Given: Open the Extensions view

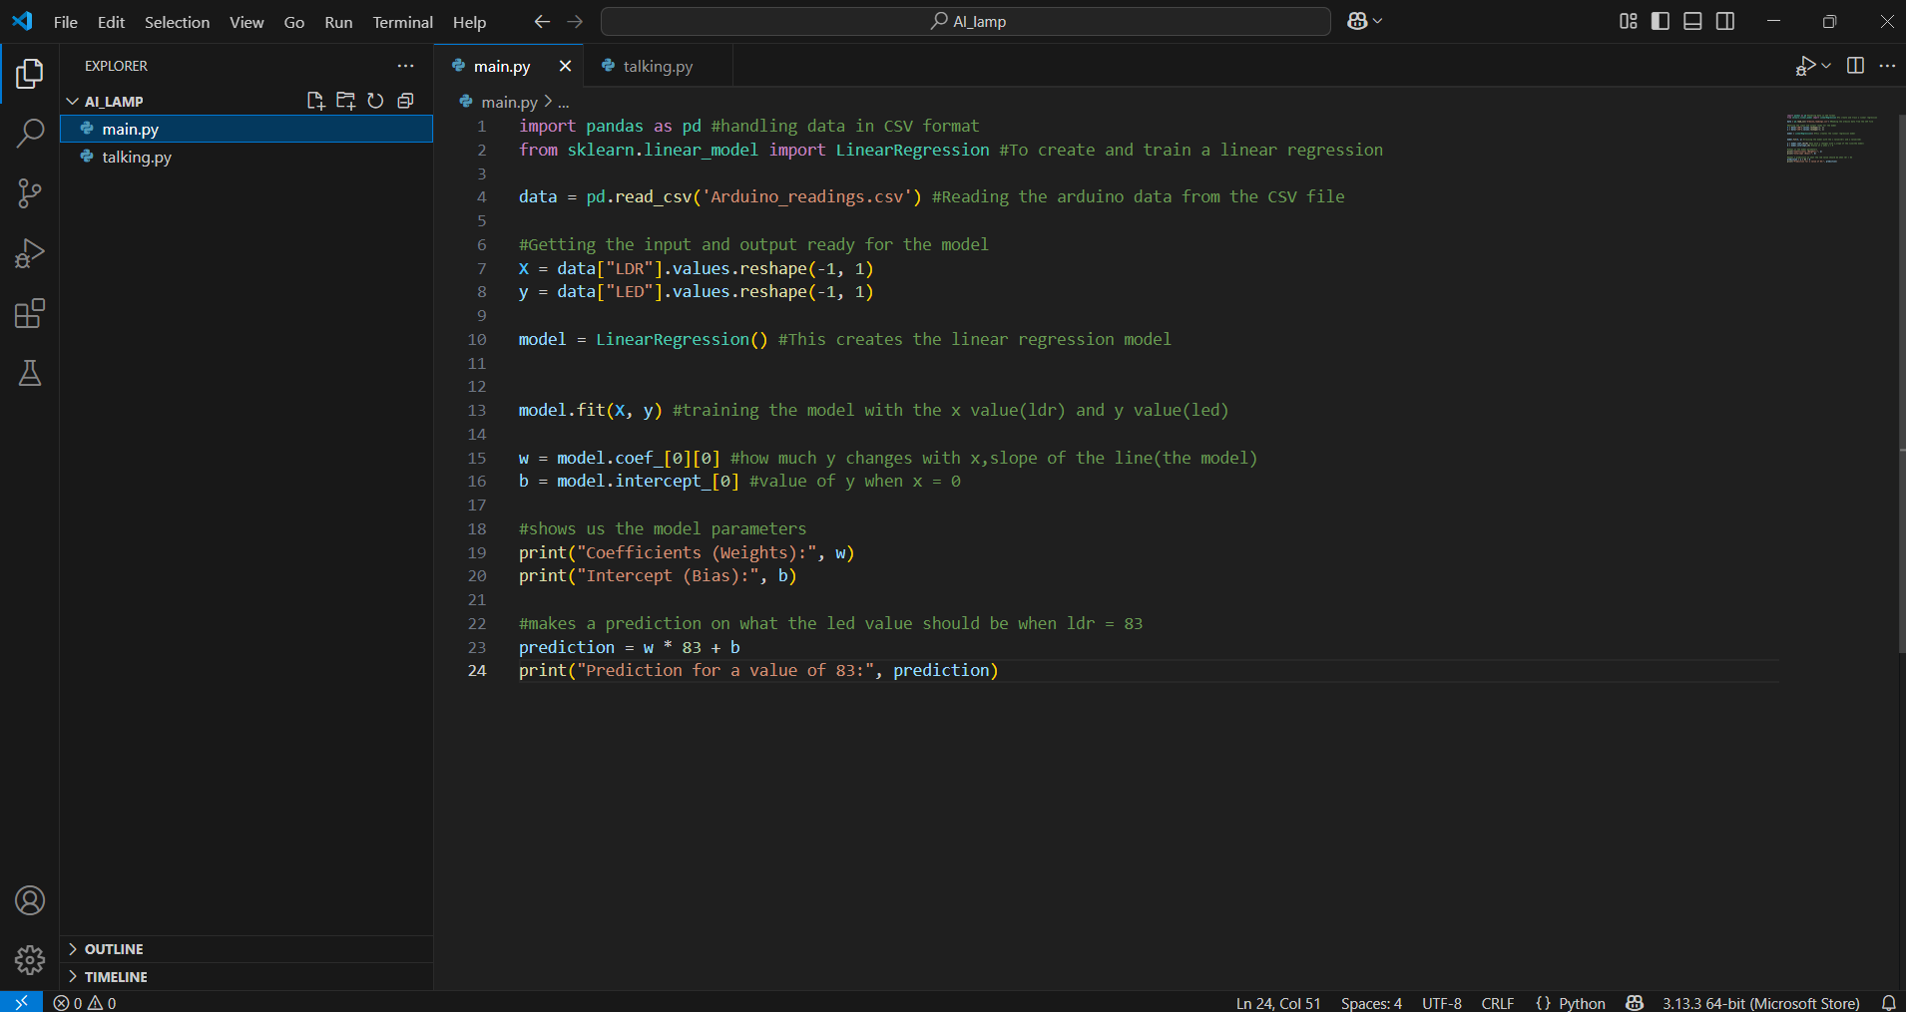Looking at the screenshot, I should [30, 313].
